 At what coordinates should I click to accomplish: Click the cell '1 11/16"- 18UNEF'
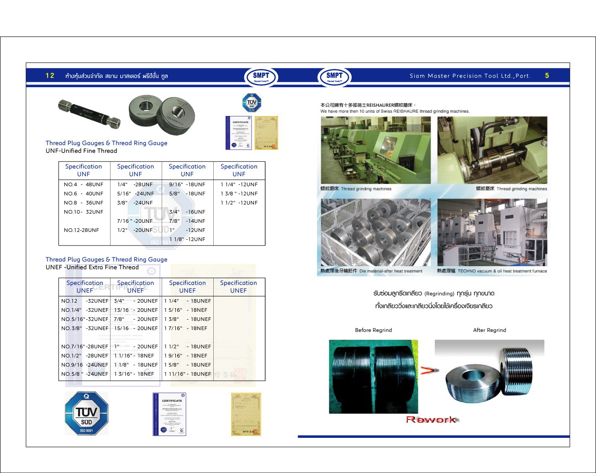click(x=188, y=374)
